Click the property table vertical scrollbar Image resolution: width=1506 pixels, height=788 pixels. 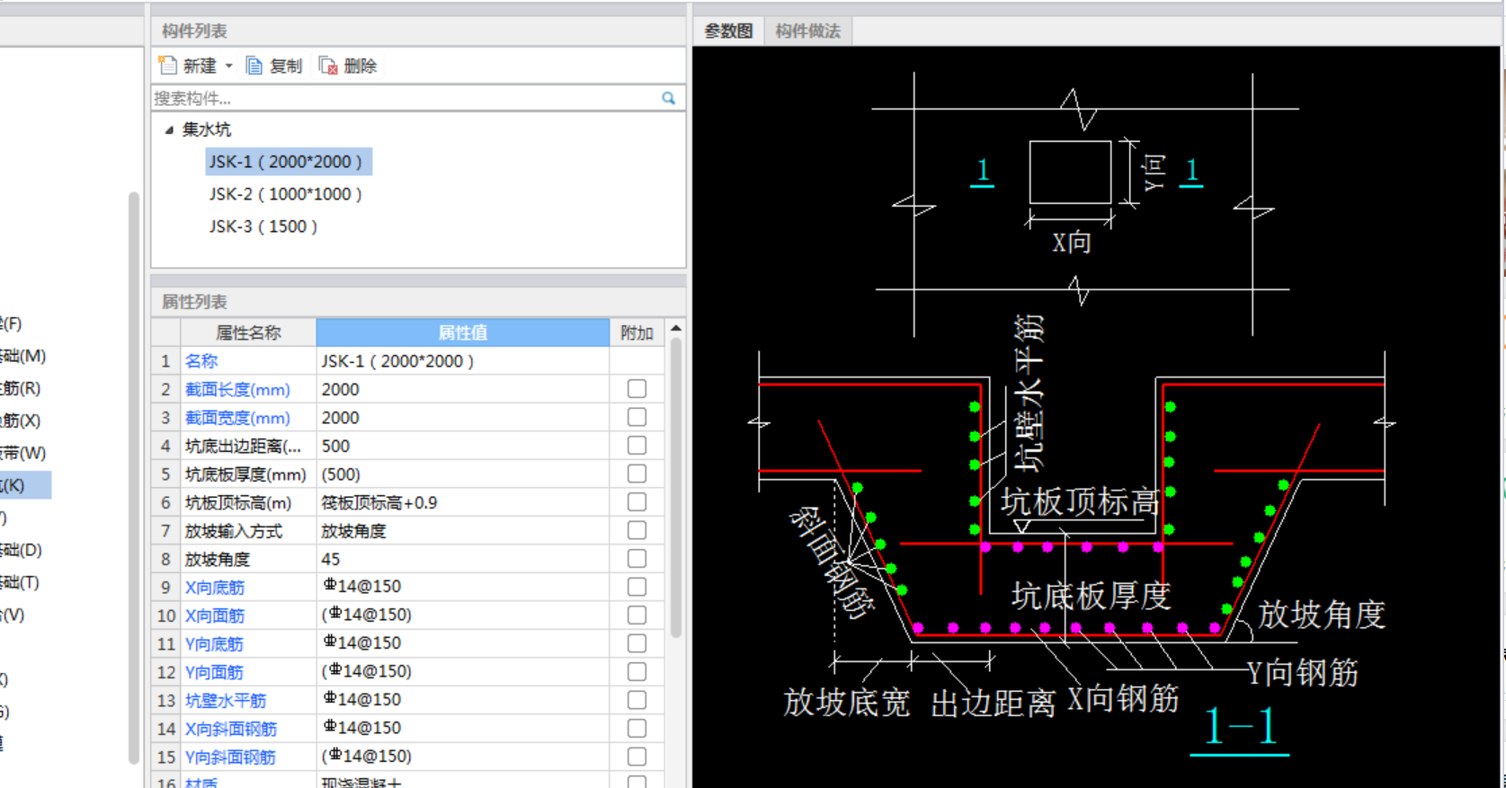coord(675,488)
